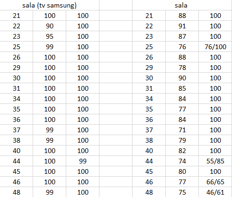The width and height of the screenshot is (232, 197).
Task: Click the cell showing 87
Action: pyautogui.click(x=182, y=36)
